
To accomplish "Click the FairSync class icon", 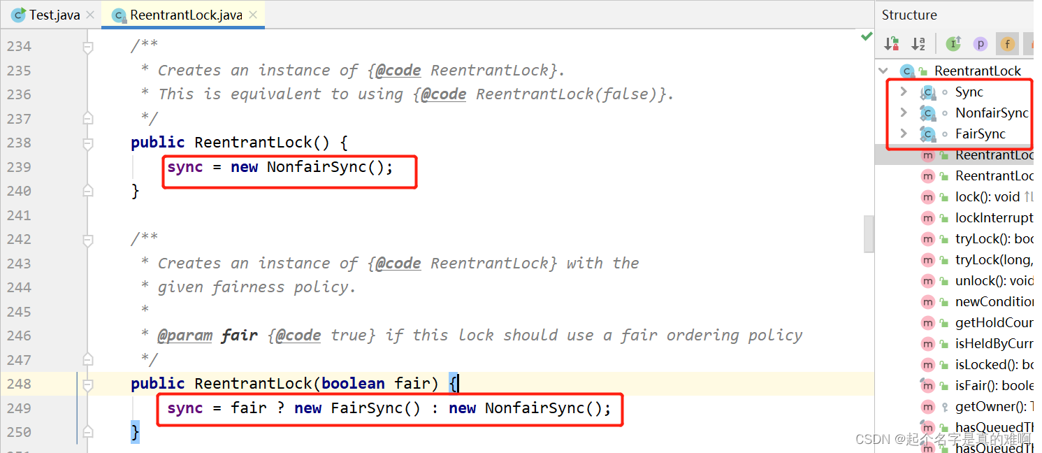I will point(927,134).
